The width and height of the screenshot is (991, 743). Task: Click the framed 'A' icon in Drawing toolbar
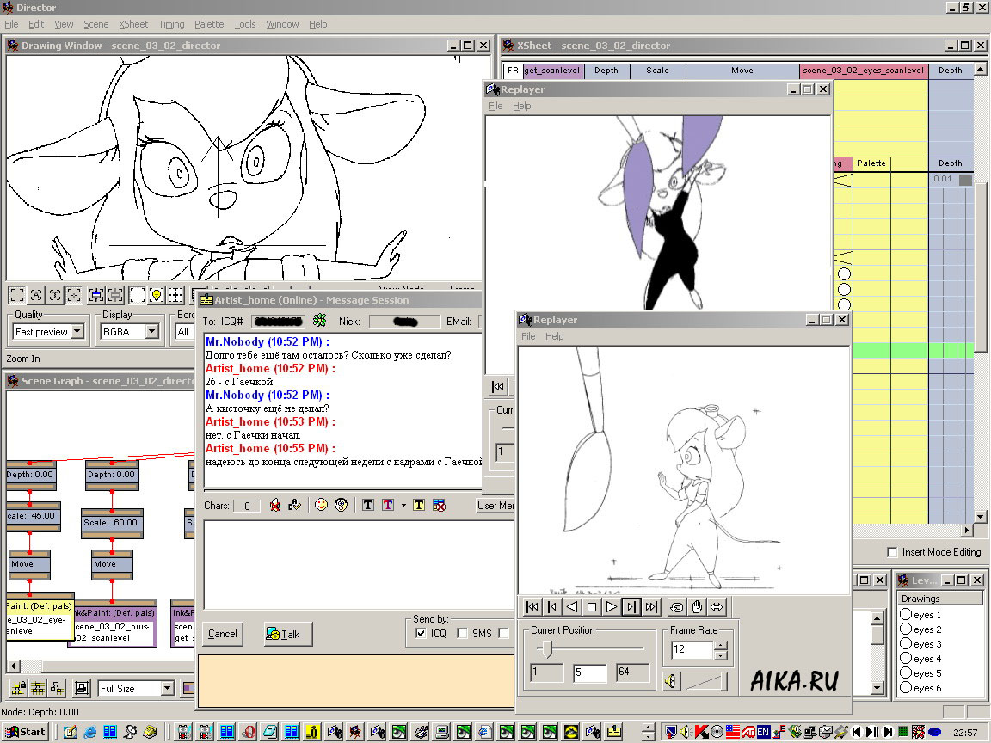point(36,294)
